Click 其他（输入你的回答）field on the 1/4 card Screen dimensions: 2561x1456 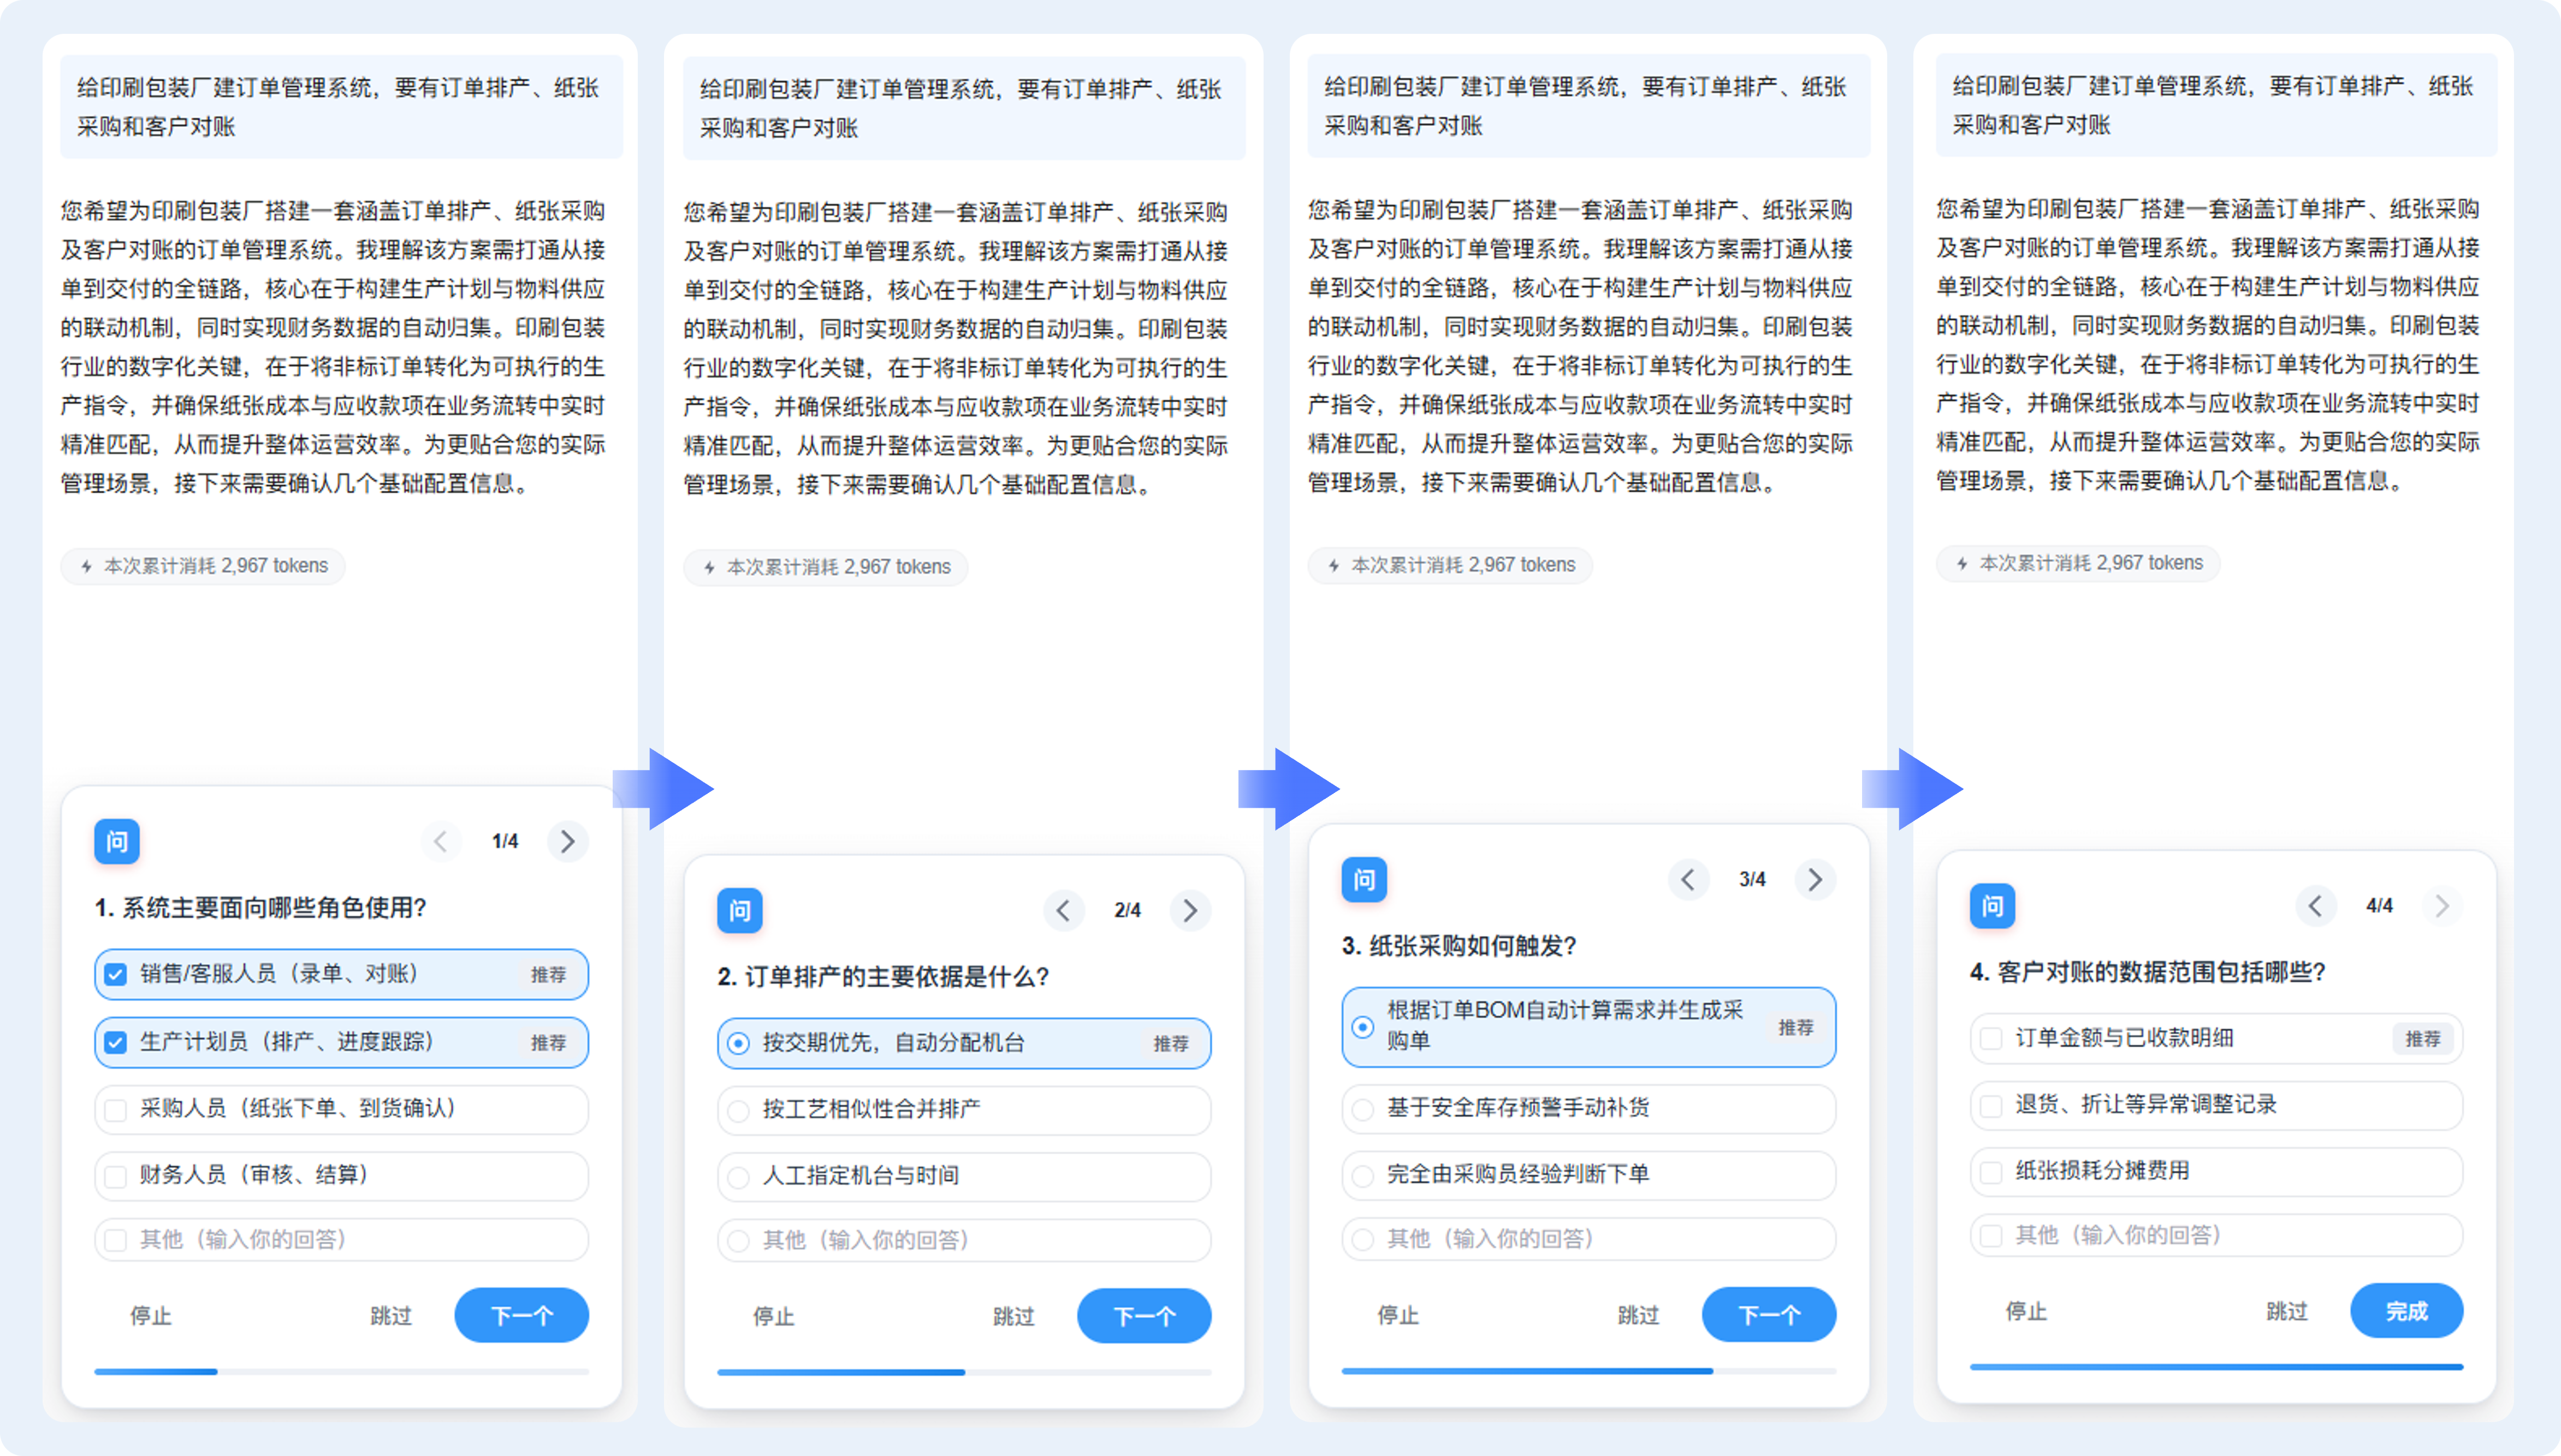(x=341, y=1240)
